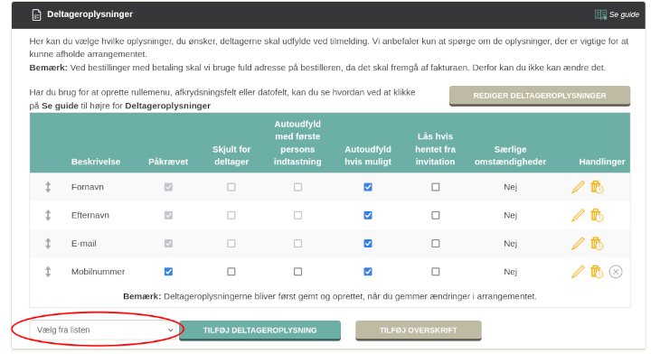
Task: Toggle Autoudfyld hvis muligt for Fornavn
Action: tap(368, 187)
